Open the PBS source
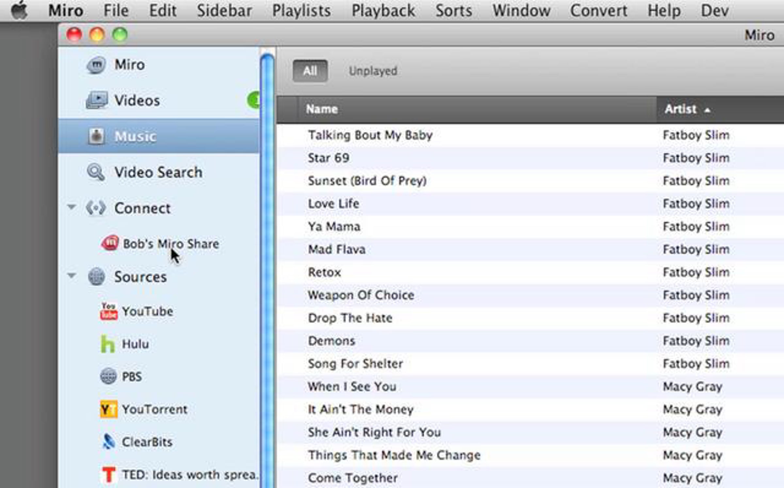Image resolution: width=784 pixels, height=488 pixels. (132, 377)
